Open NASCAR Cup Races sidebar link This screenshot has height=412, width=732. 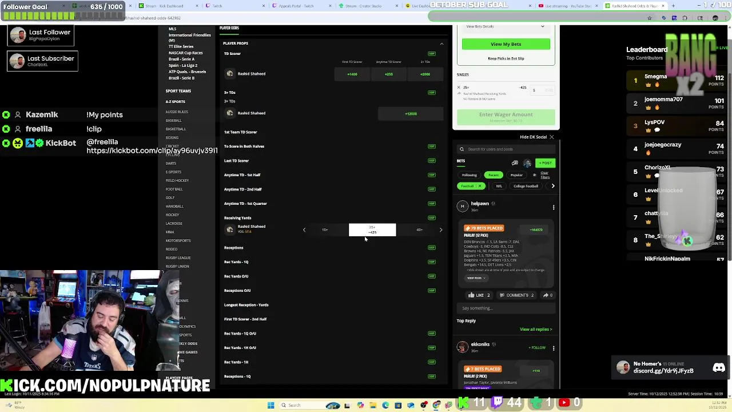click(x=185, y=53)
